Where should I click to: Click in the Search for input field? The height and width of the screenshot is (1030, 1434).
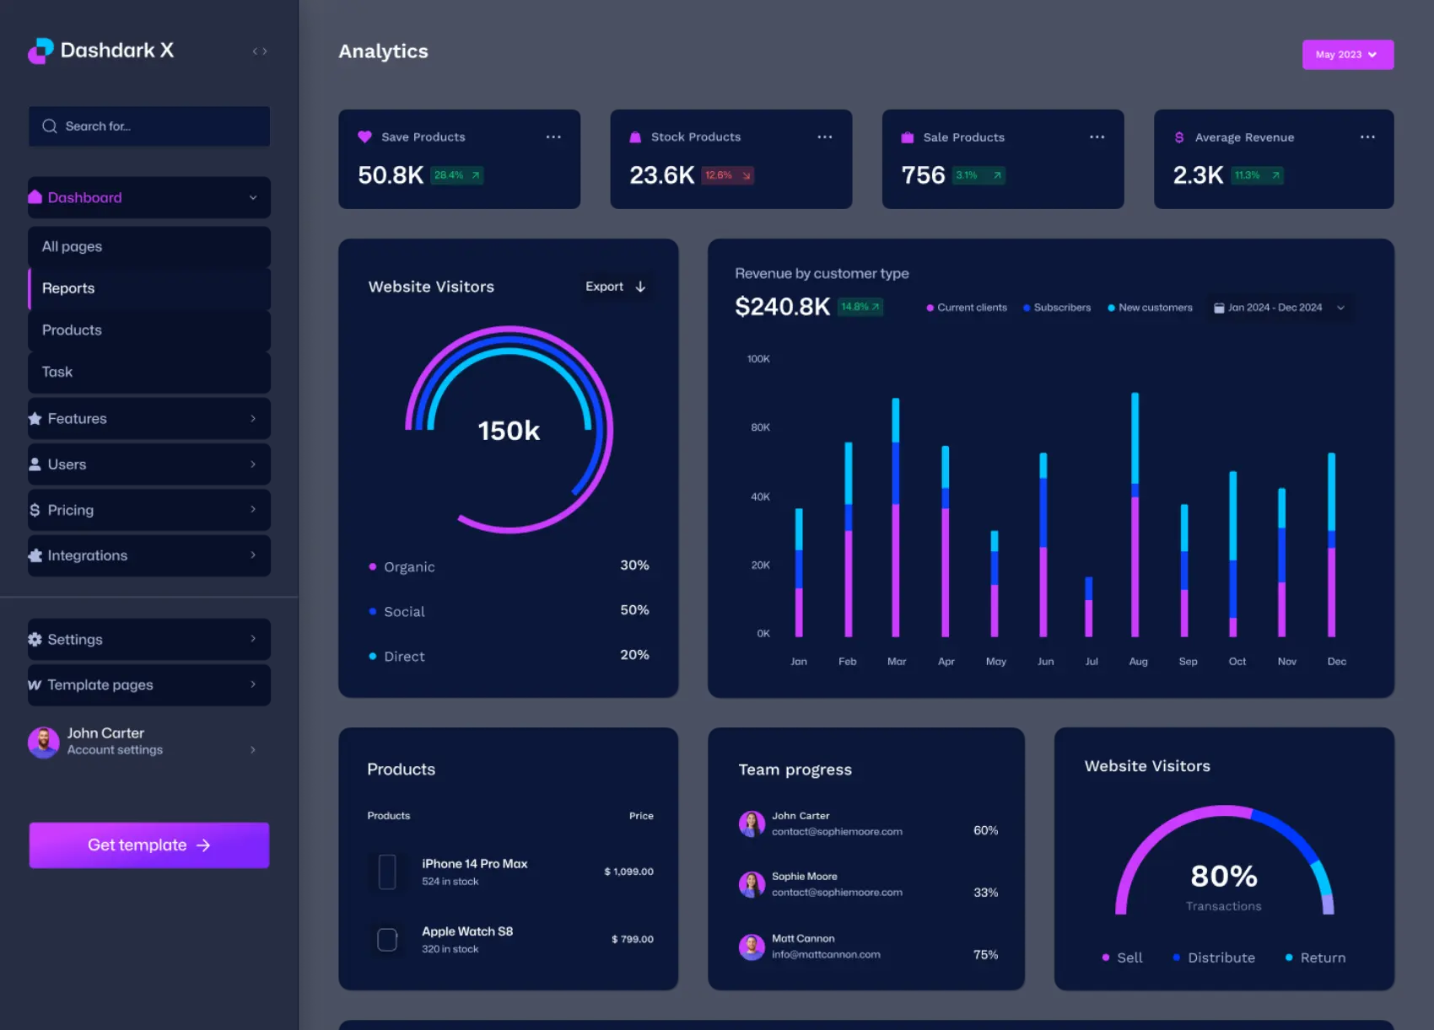(x=149, y=126)
